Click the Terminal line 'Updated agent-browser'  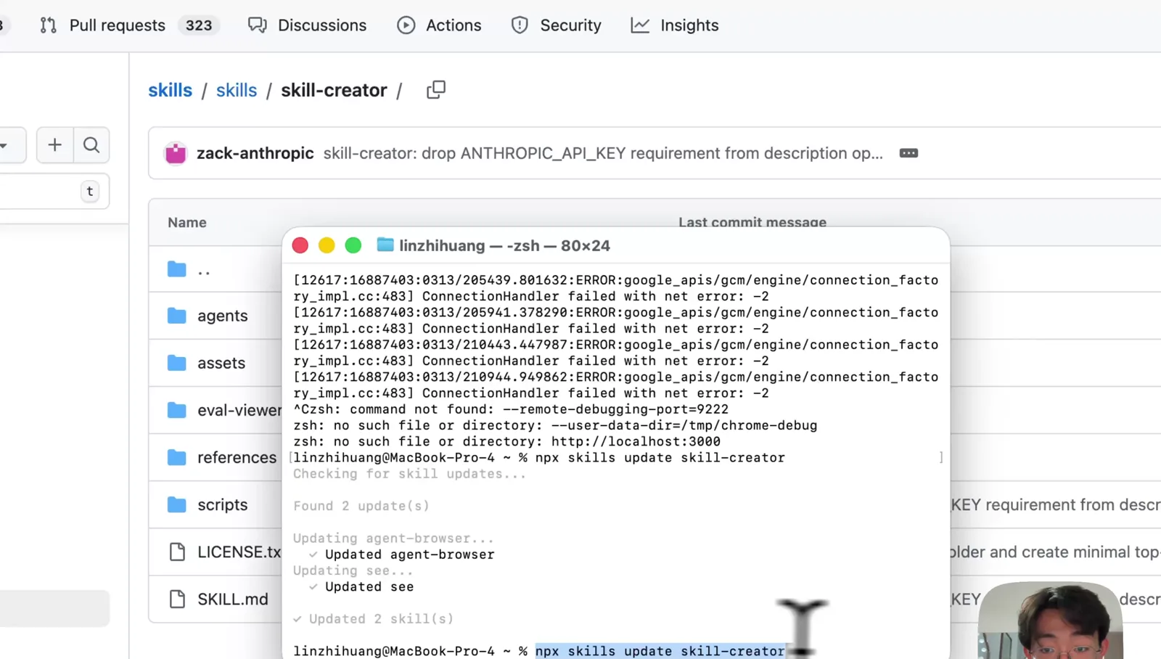pos(410,554)
